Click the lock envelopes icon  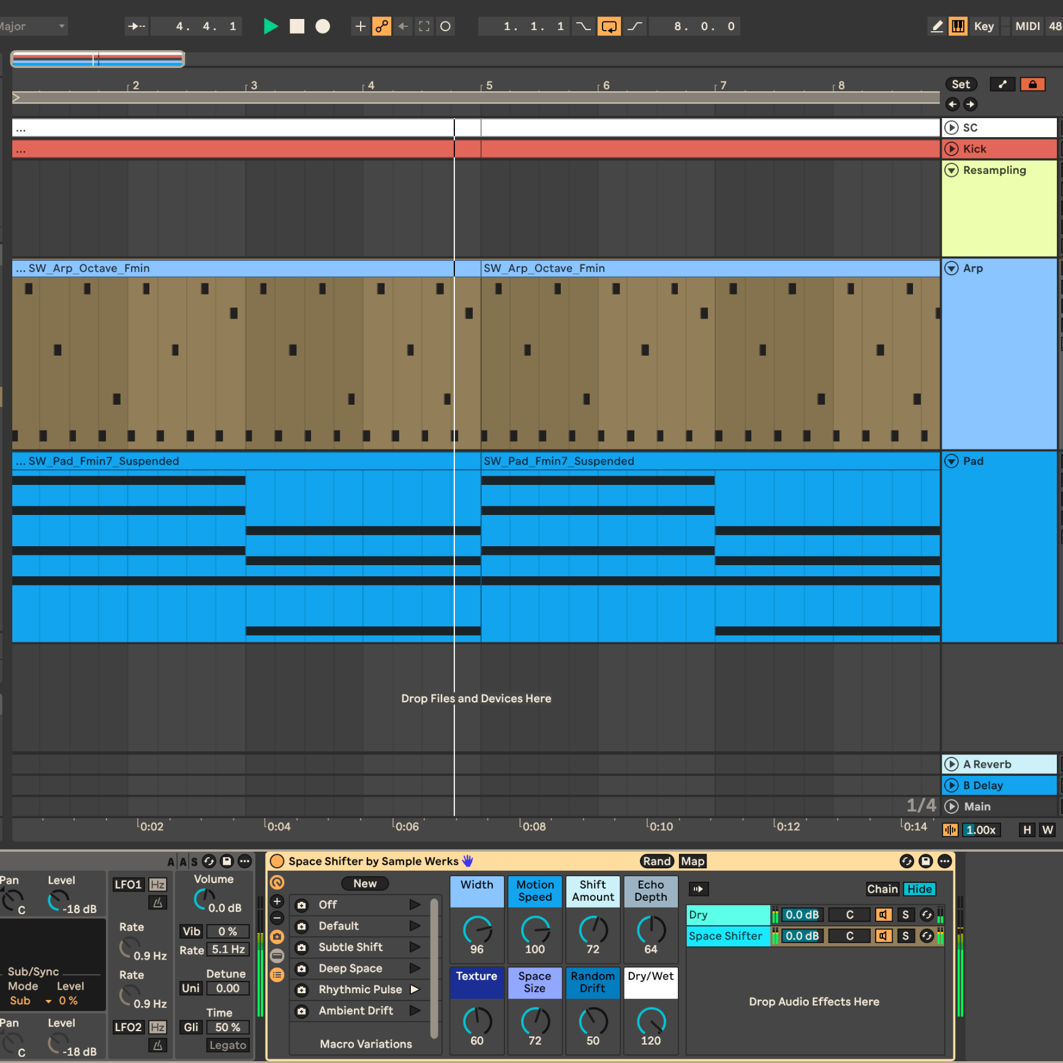point(1032,85)
